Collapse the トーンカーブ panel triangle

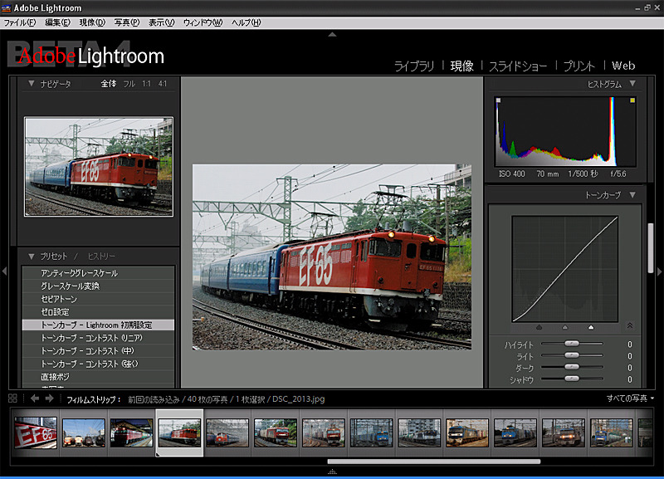coord(632,195)
